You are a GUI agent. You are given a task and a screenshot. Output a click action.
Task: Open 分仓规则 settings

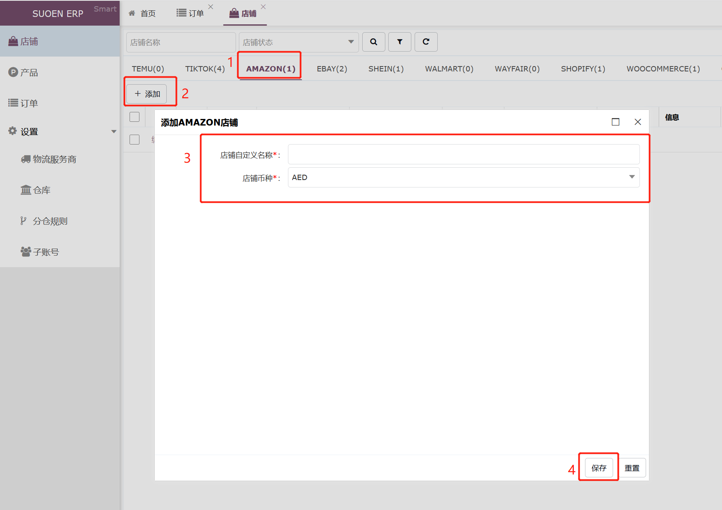[60, 221]
